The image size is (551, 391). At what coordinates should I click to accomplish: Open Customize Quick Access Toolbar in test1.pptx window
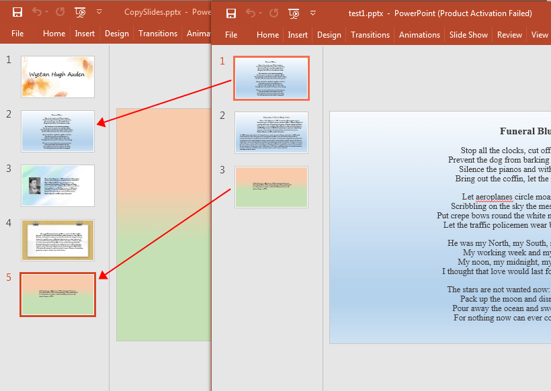click(312, 13)
